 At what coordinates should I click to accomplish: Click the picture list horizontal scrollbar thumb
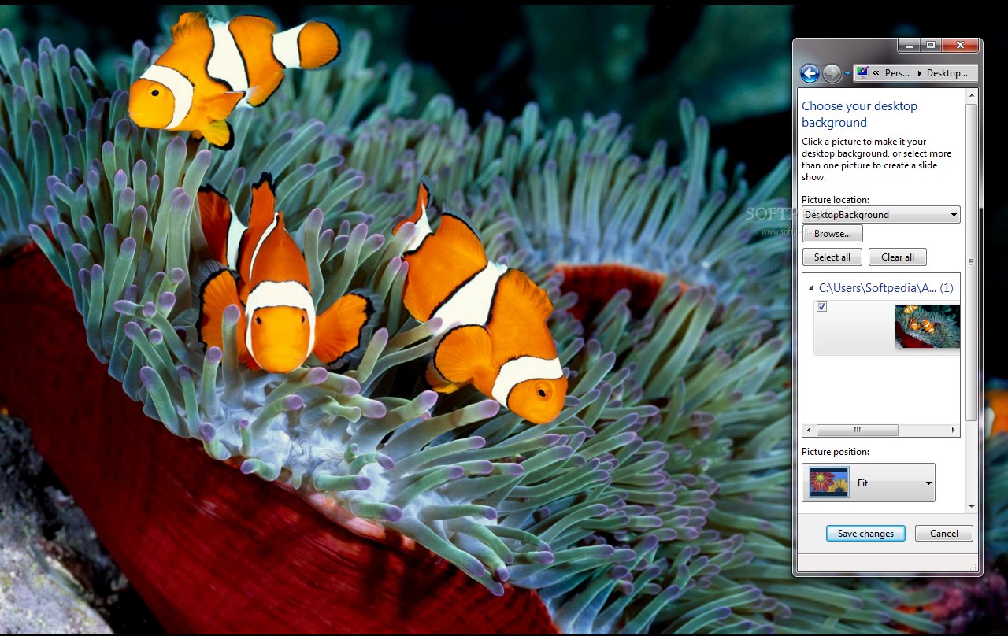857,431
